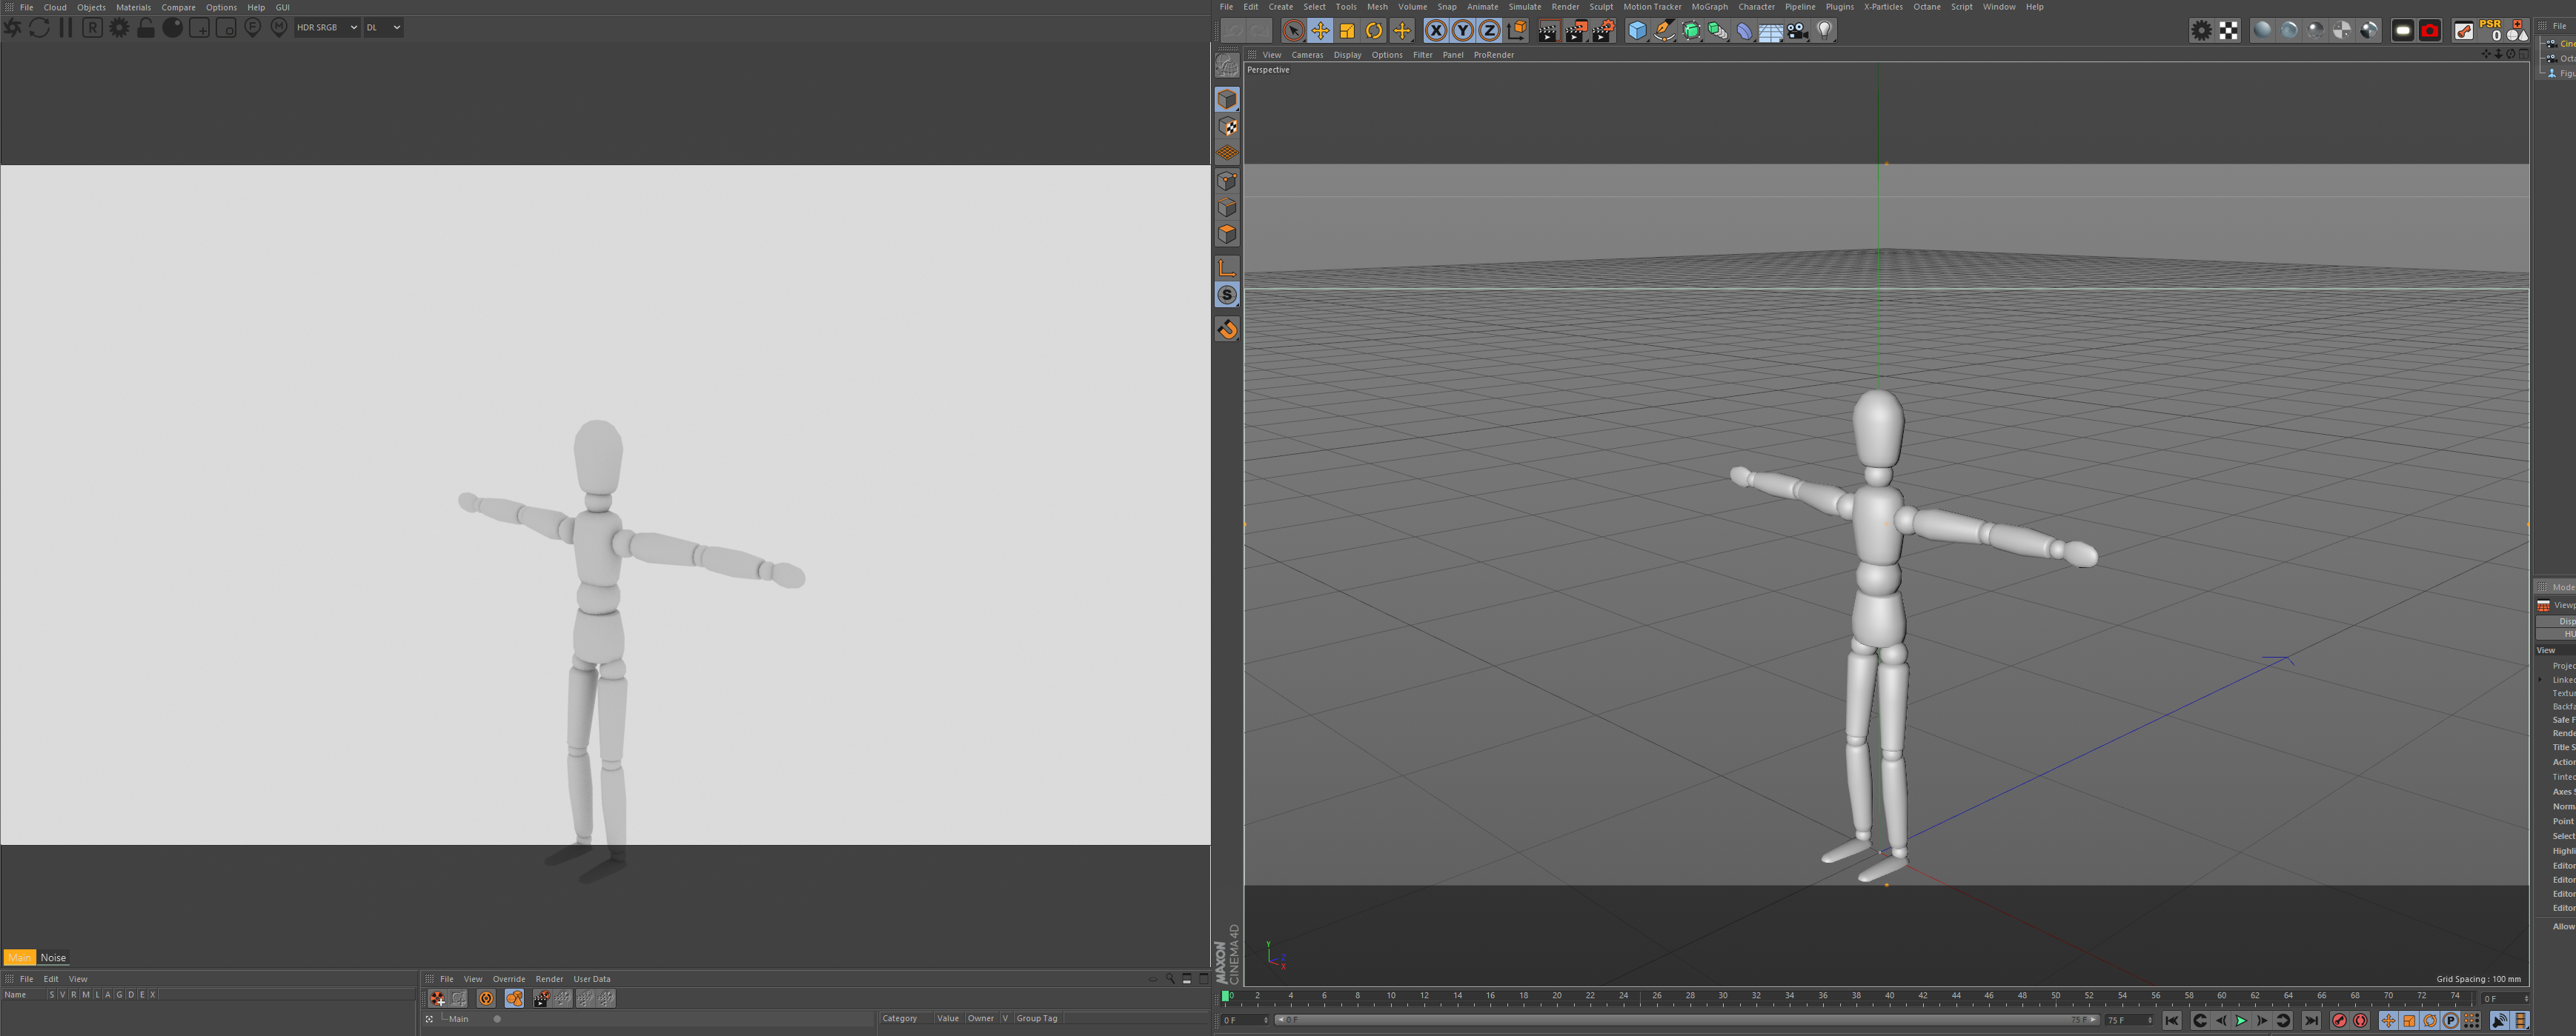Click Octane render settings gear icon
2576x1036 pixels.
[x=119, y=28]
